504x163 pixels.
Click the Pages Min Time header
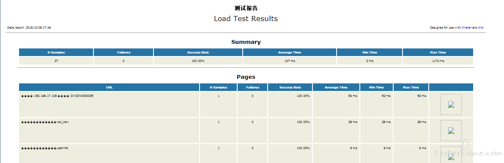(x=376, y=87)
